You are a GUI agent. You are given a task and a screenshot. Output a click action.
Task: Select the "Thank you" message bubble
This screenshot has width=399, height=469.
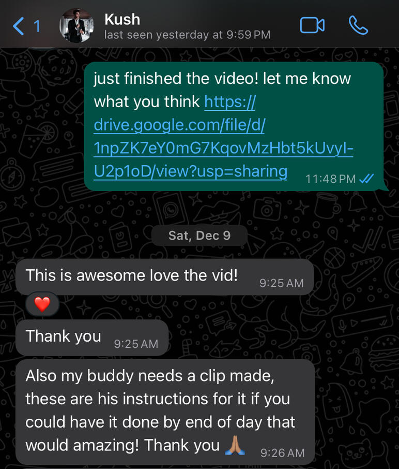pos(92,338)
